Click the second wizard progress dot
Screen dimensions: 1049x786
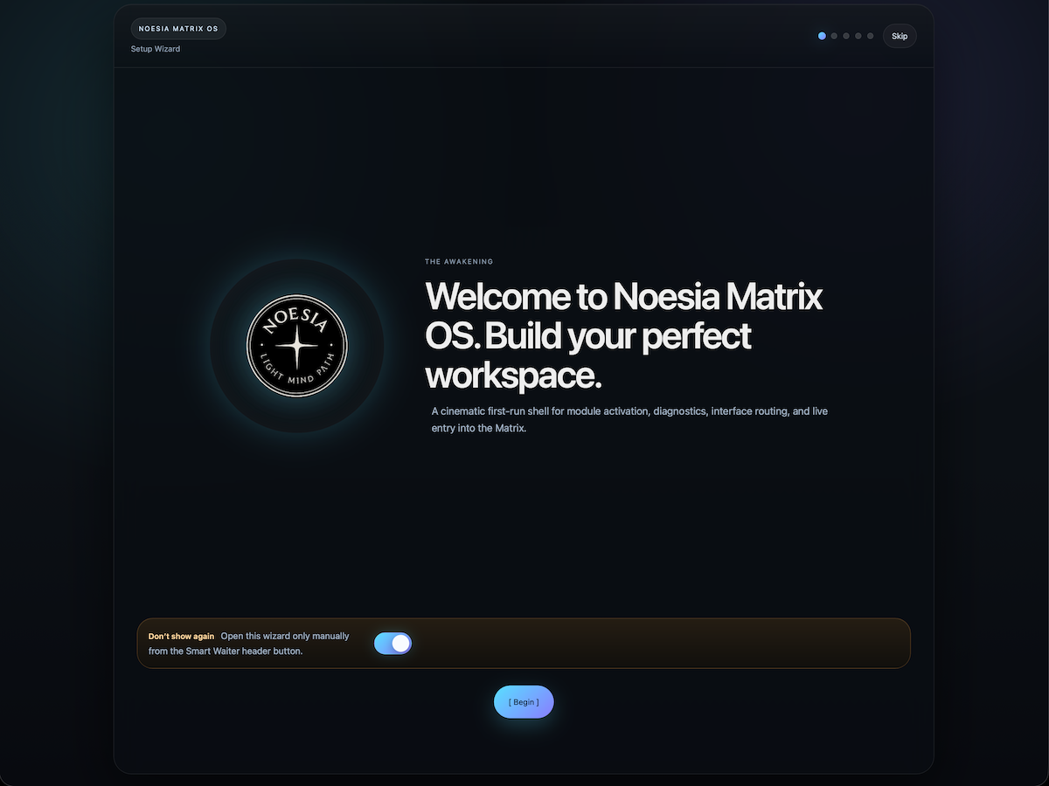[833, 36]
